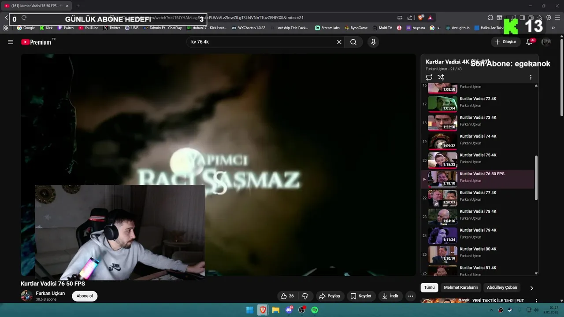Toggle playlist shuffle
This screenshot has width=564, height=317.
coord(441,77)
